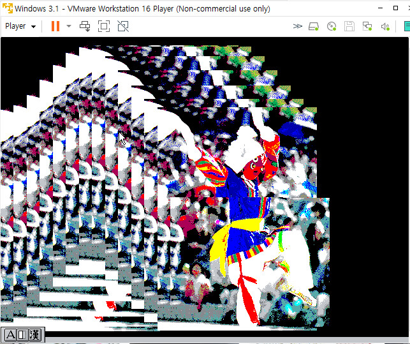Click the CD/DVD drive device icon

pyautogui.click(x=332, y=26)
